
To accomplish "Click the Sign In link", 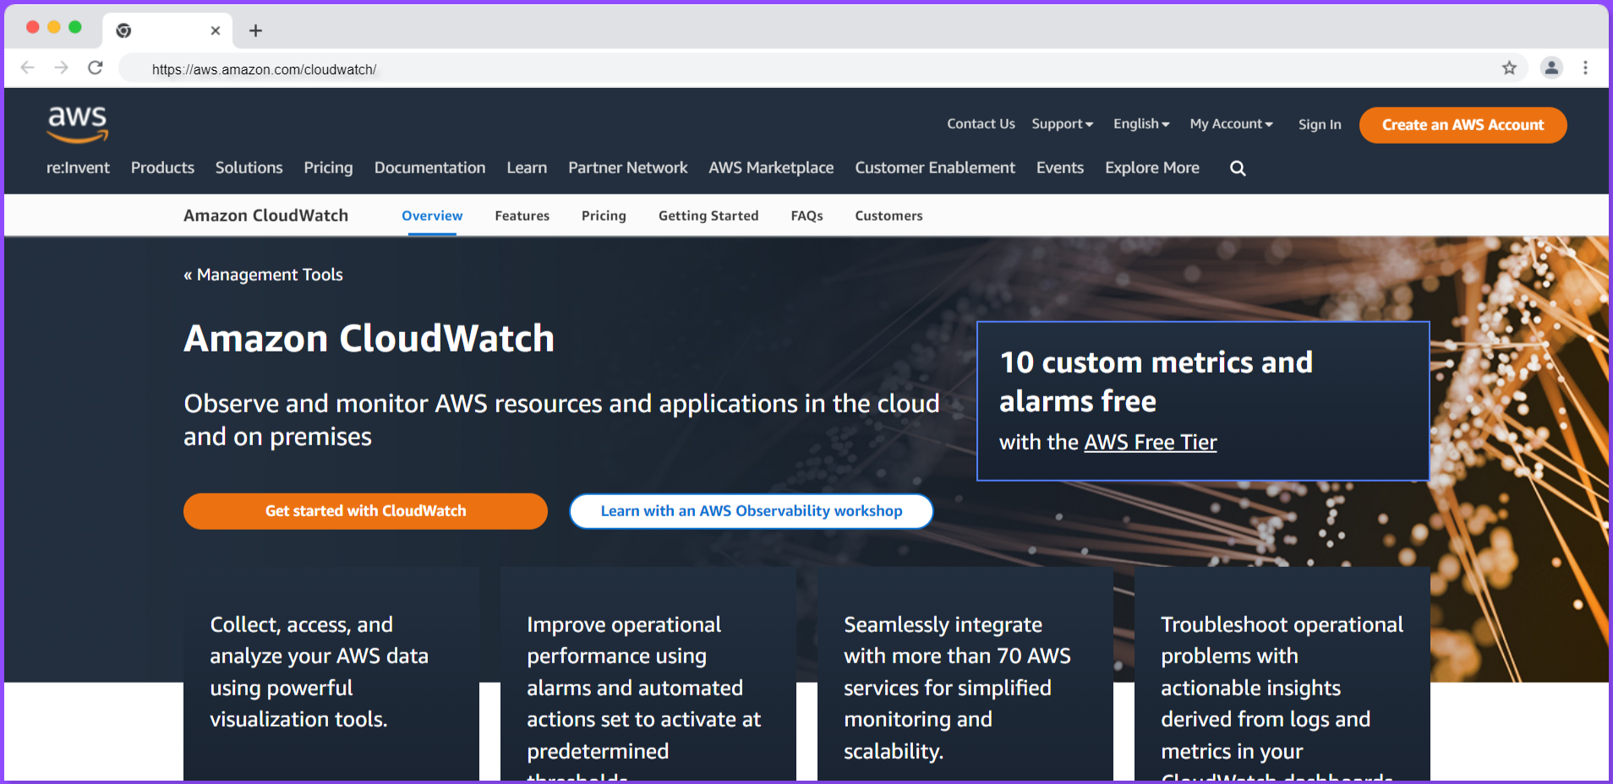I will [1320, 124].
